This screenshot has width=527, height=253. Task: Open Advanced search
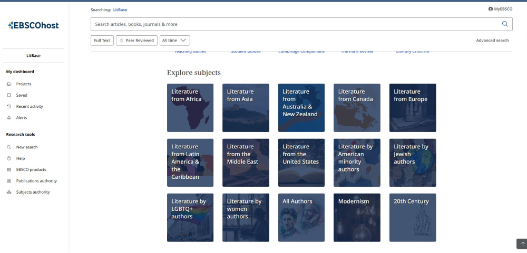[492, 41]
